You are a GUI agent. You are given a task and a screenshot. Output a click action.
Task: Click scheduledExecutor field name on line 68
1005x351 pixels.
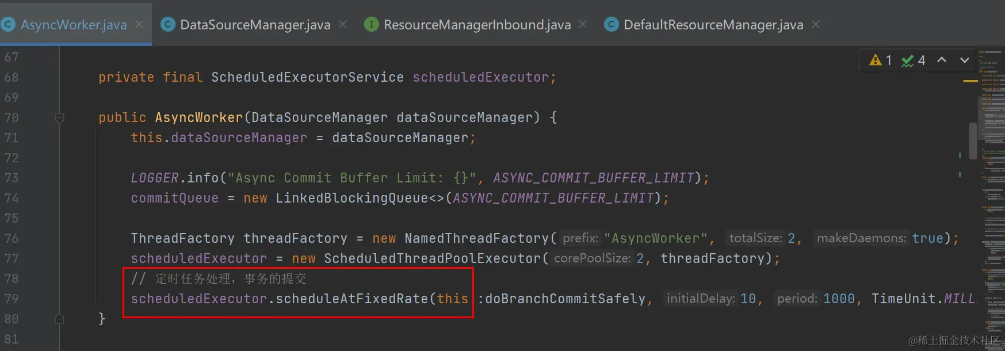(481, 77)
